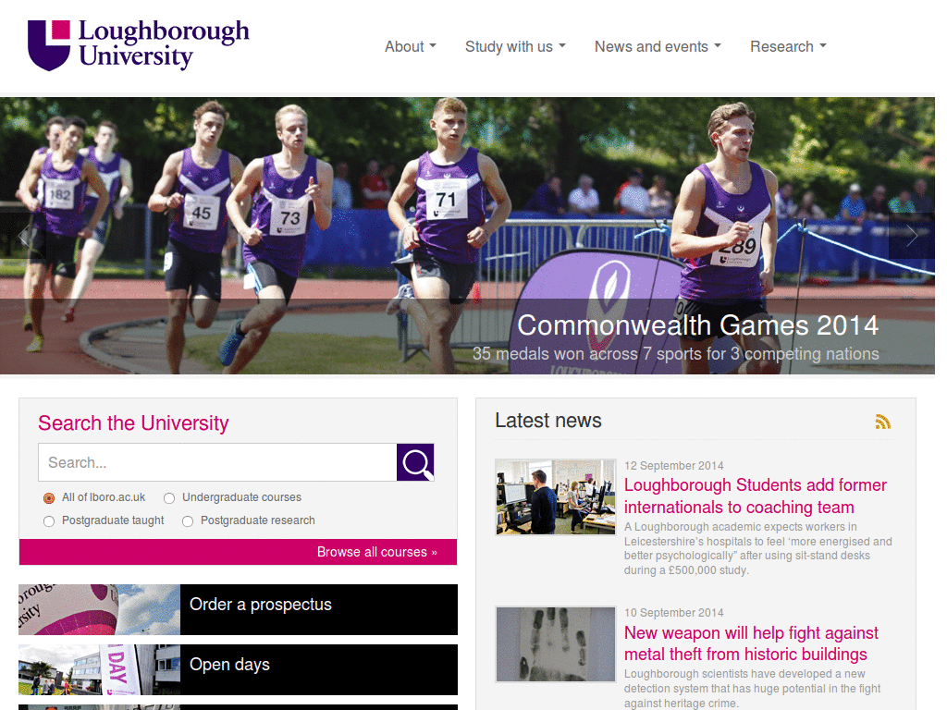Click the heritage crime news summary text
The image size is (947, 710).
pos(752,688)
